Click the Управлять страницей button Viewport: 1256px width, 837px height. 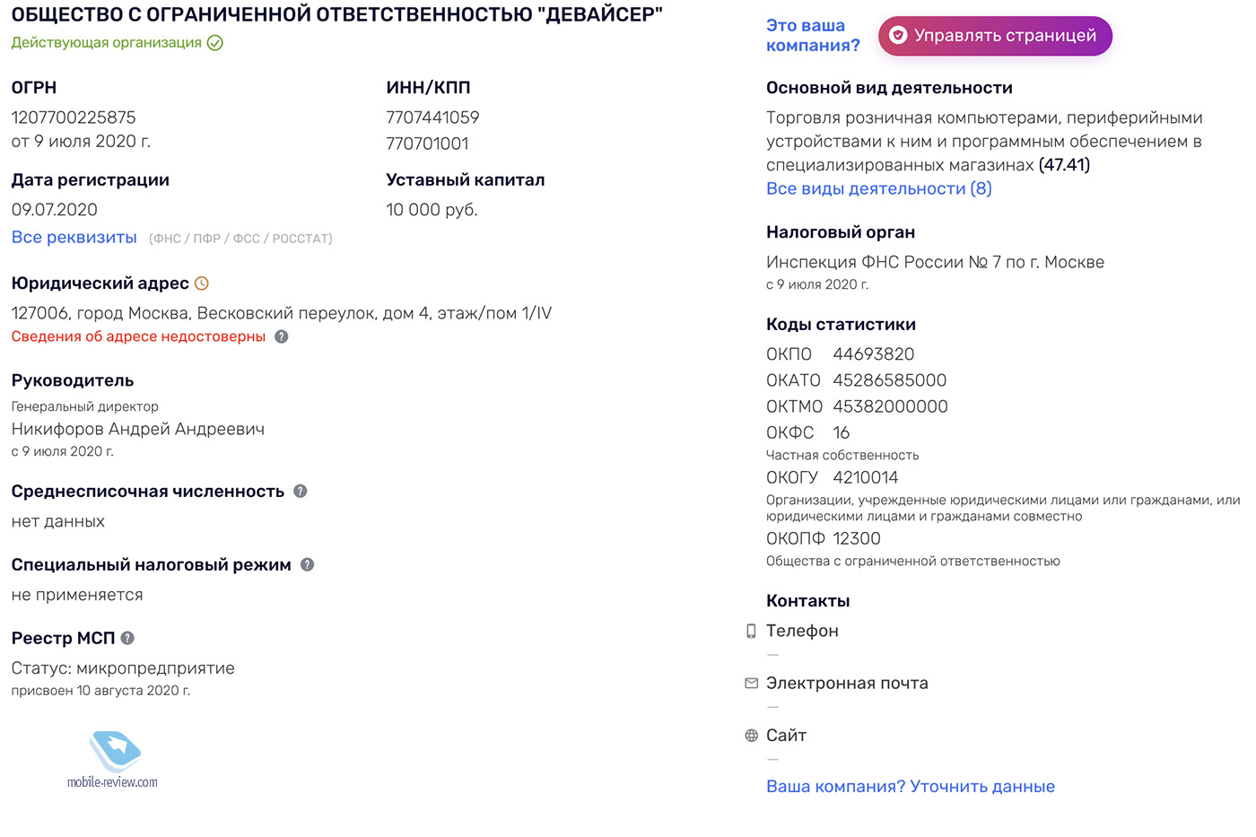pos(995,36)
